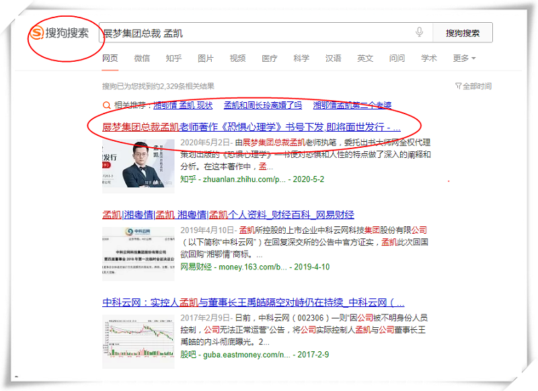Go to the 学术 tab

429,58
